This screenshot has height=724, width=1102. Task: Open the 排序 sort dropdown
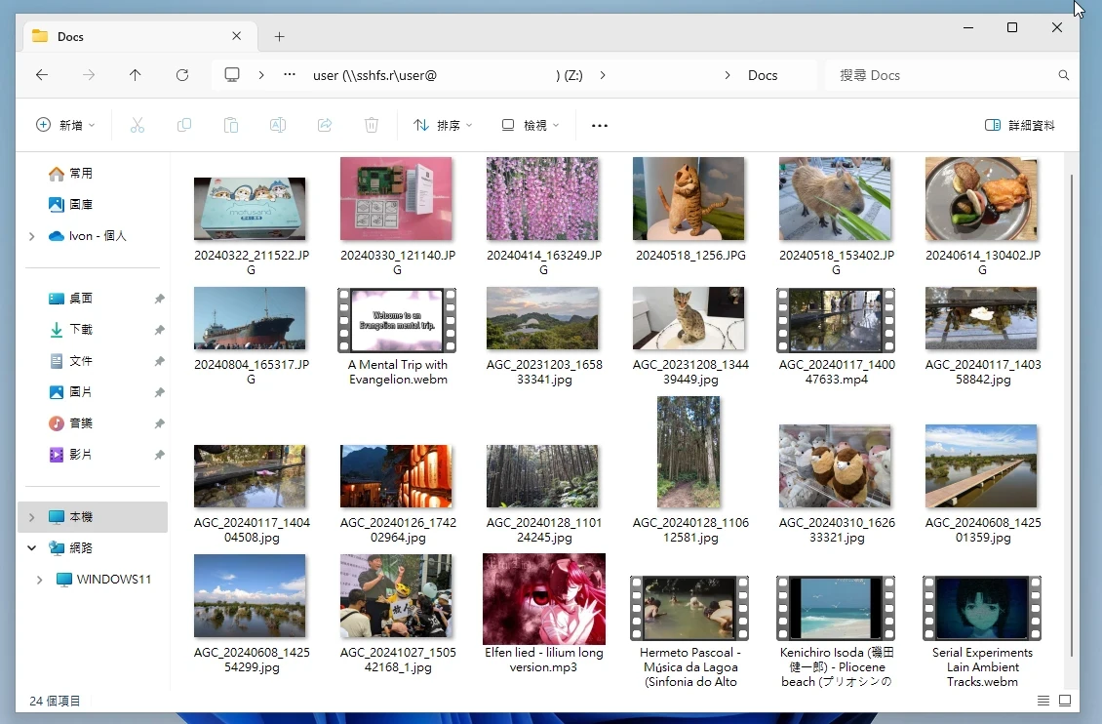443,125
